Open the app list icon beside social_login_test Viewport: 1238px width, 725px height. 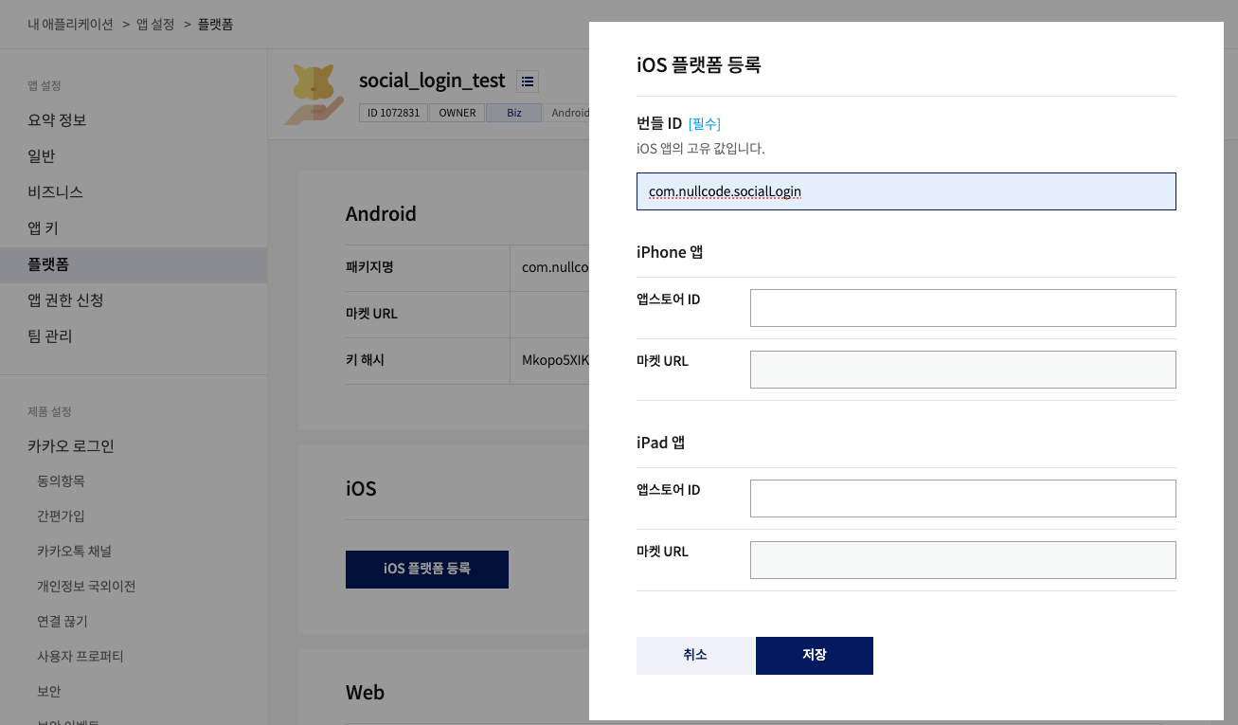tap(528, 82)
